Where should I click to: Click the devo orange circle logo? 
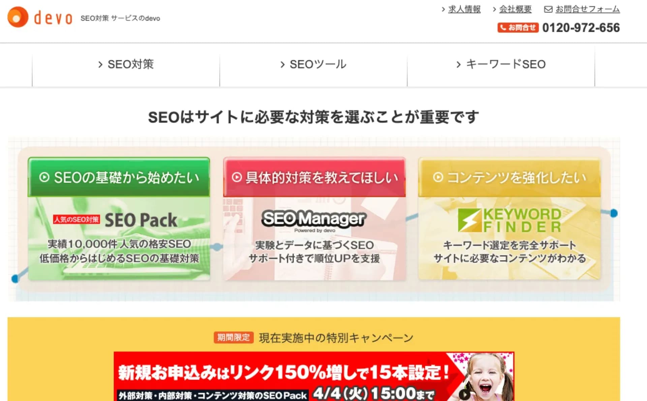pyautogui.click(x=18, y=17)
